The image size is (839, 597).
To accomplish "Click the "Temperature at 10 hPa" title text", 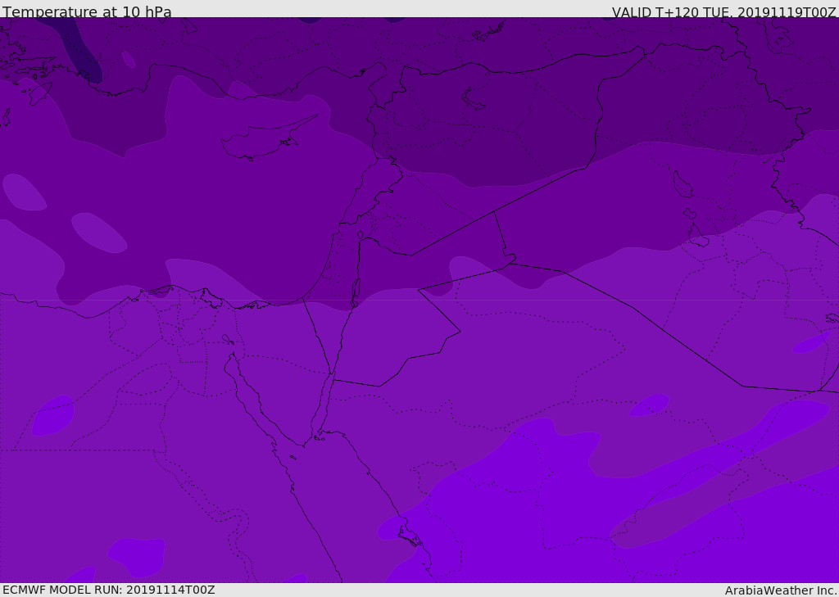I will (87, 12).
